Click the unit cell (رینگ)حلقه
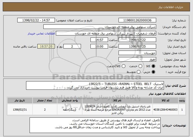This screenshot has width=193, height=137. 70,110
